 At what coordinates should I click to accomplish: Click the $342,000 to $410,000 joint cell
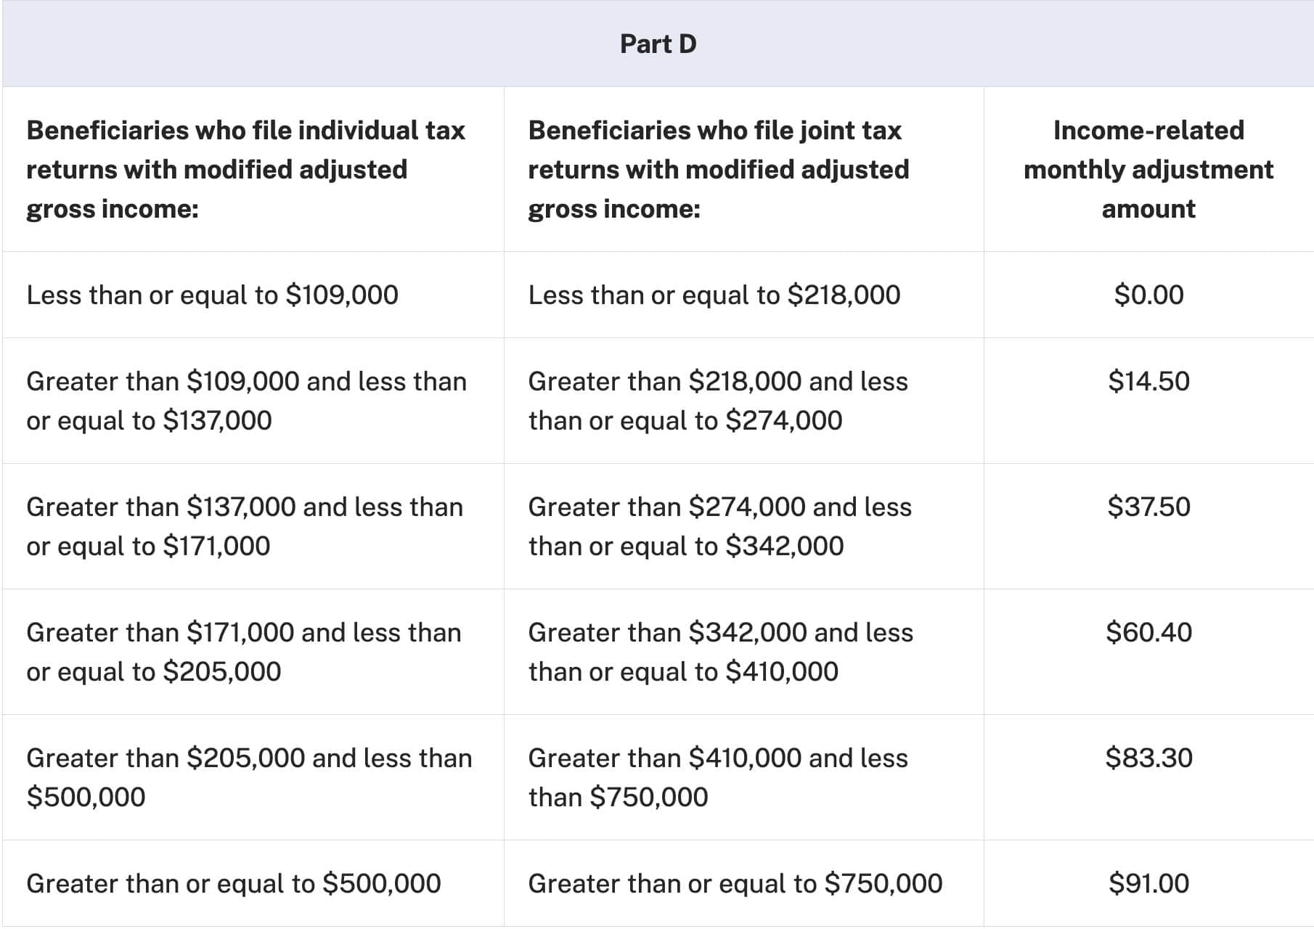720,652
